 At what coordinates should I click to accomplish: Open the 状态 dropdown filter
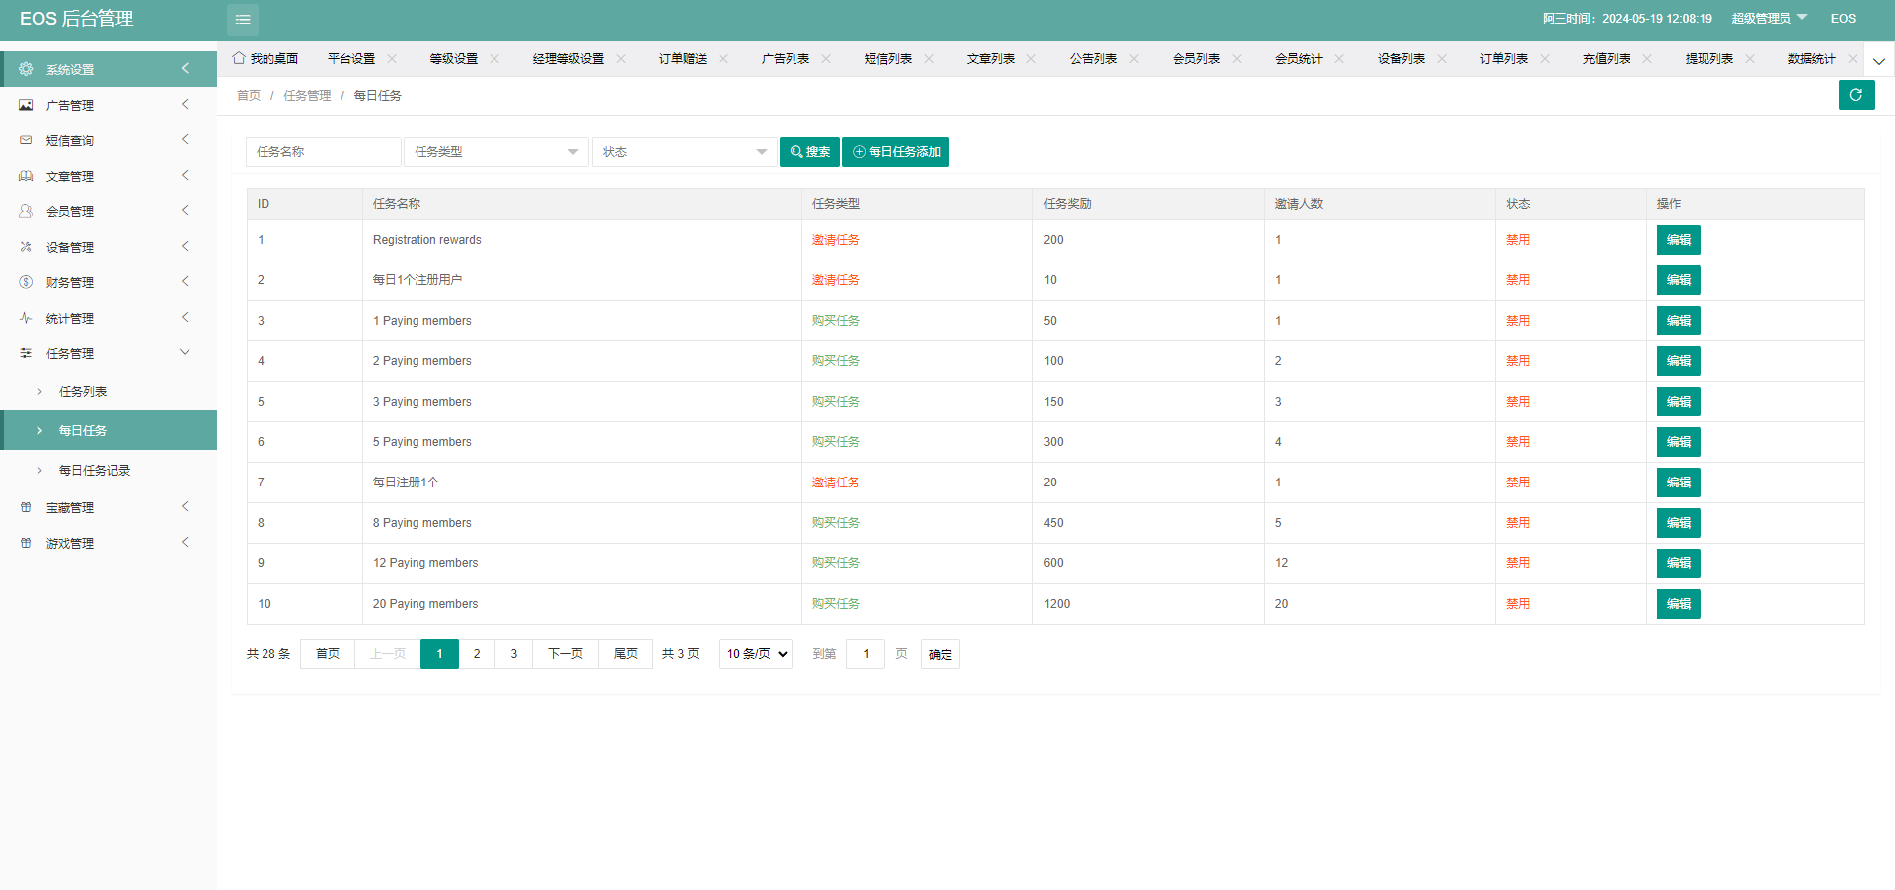684,152
